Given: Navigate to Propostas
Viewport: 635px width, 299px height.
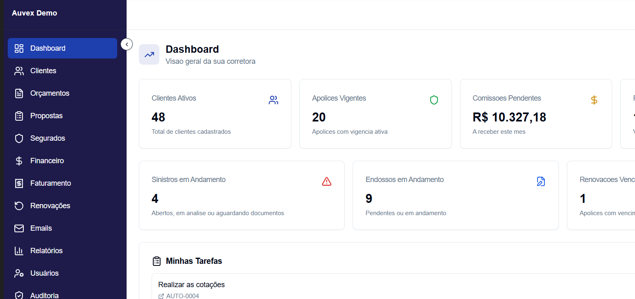Looking at the screenshot, I should [x=62, y=116].
